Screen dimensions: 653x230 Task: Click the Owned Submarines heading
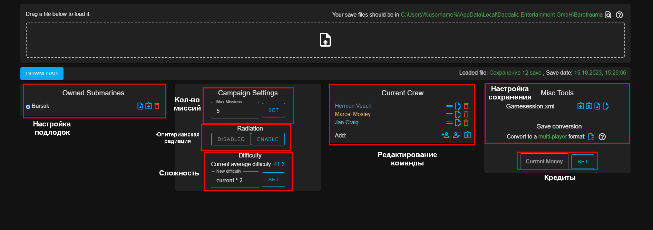pos(93,93)
